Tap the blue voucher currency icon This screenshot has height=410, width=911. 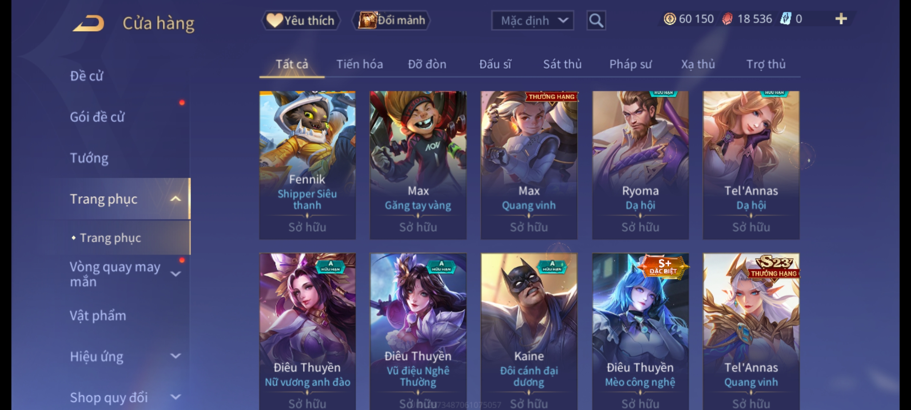point(785,19)
